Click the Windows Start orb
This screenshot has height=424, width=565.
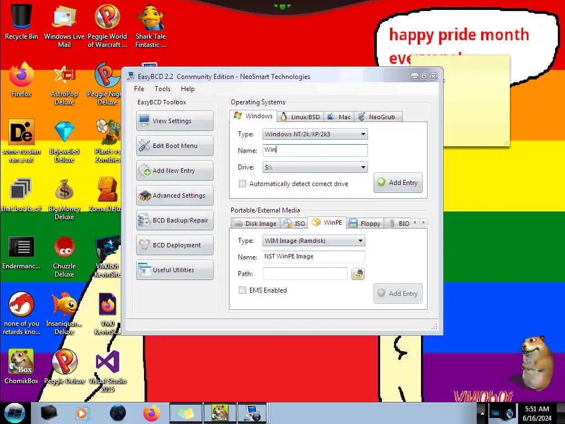(x=14, y=413)
